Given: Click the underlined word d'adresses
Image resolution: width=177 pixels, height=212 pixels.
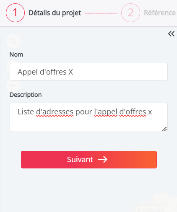Looking at the screenshot, I should click(x=55, y=112).
